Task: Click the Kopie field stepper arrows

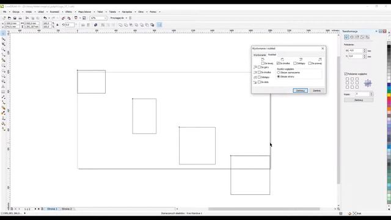Action: (371, 94)
